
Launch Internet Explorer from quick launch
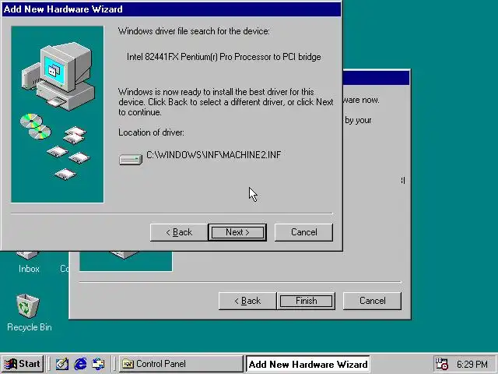click(80, 364)
